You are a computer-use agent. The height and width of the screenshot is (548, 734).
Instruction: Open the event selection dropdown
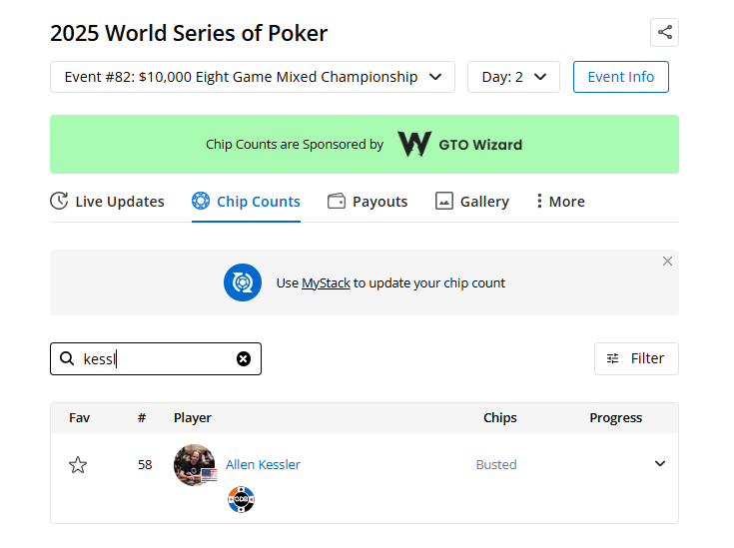point(252,77)
